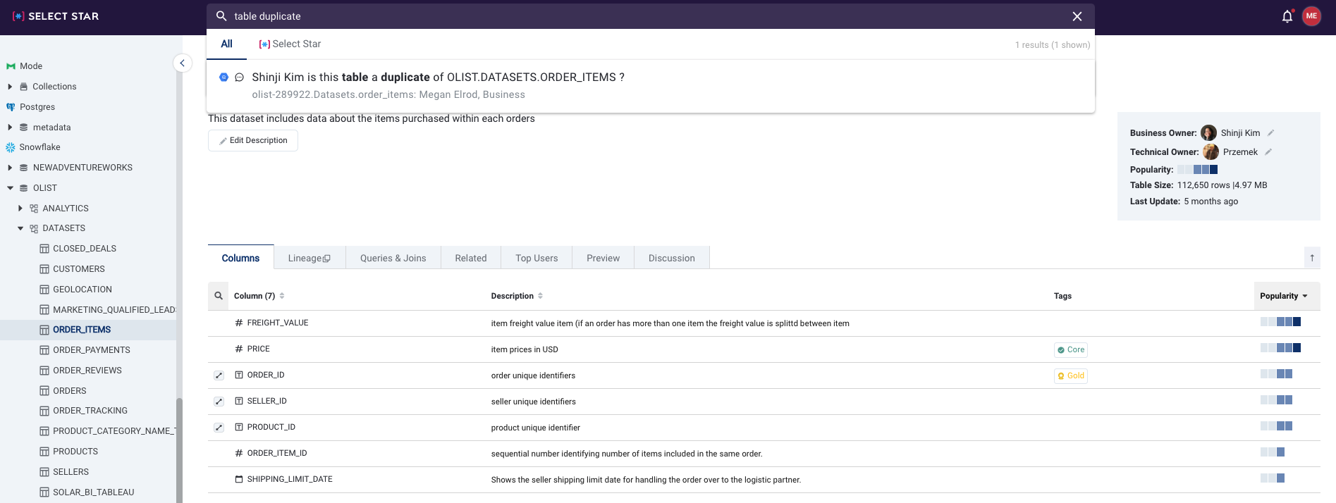Clear the search with the X icon

(x=1077, y=16)
